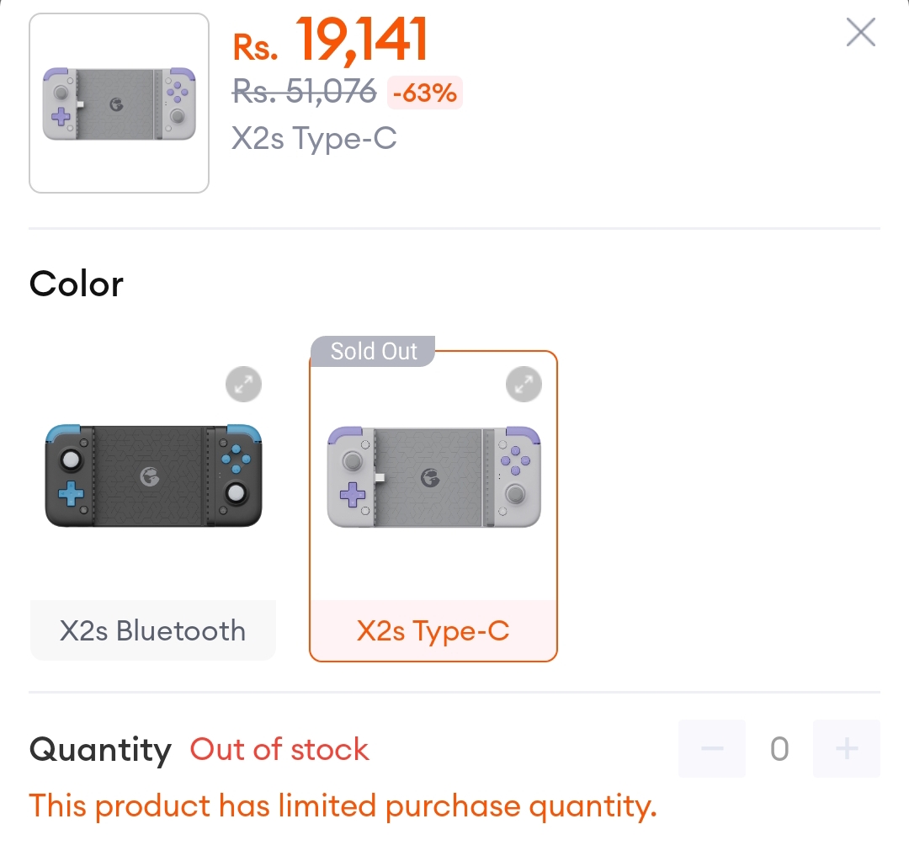
Task: Expand the X2s Bluetooth image preview
Action: [243, 385]
